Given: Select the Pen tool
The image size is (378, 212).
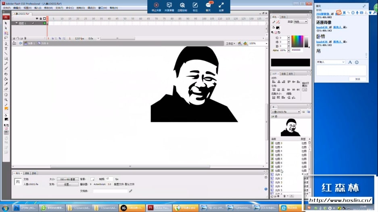Looking at the screenshot, I should [6, 43].
